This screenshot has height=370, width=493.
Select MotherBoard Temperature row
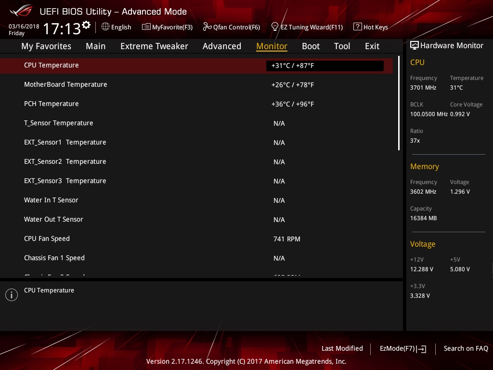[x=196, y=85]
